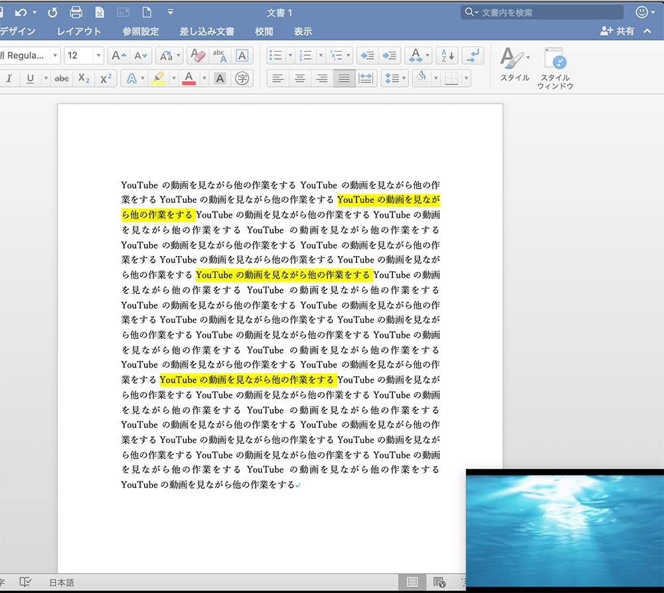Align text to the left
Image resolution: width=664 pixels, height=593 pixels.
(x=278, y=78)
